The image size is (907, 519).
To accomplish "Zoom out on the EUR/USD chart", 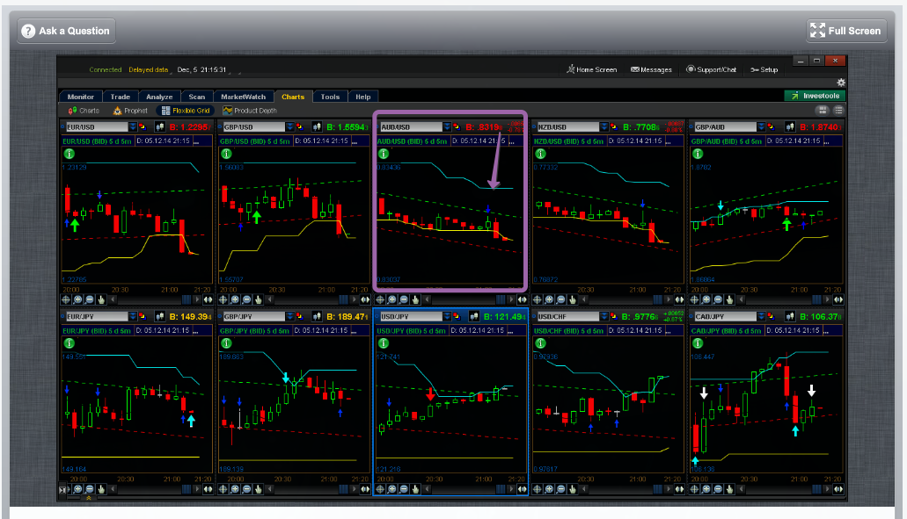I will [90, 299].
